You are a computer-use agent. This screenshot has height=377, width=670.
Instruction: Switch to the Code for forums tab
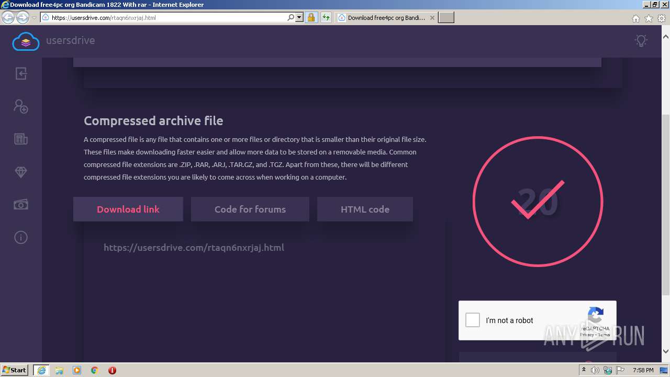coord(250,209)
